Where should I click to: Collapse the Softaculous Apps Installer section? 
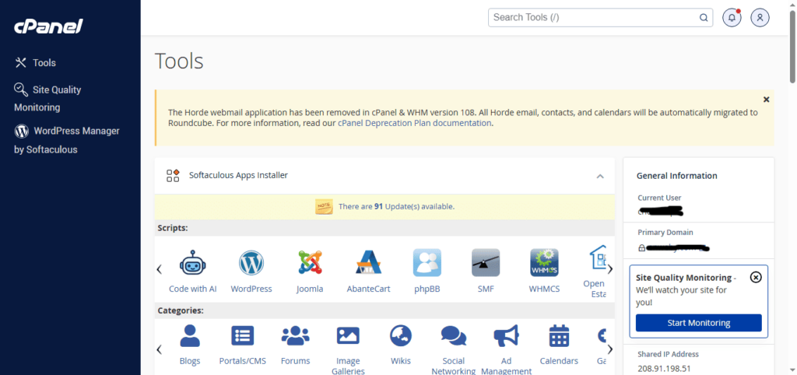(600, 177)
